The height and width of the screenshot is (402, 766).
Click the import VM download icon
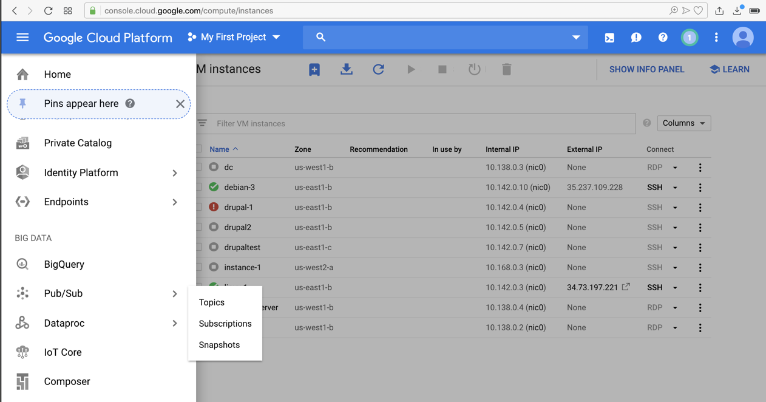click(x=347, y=69)
